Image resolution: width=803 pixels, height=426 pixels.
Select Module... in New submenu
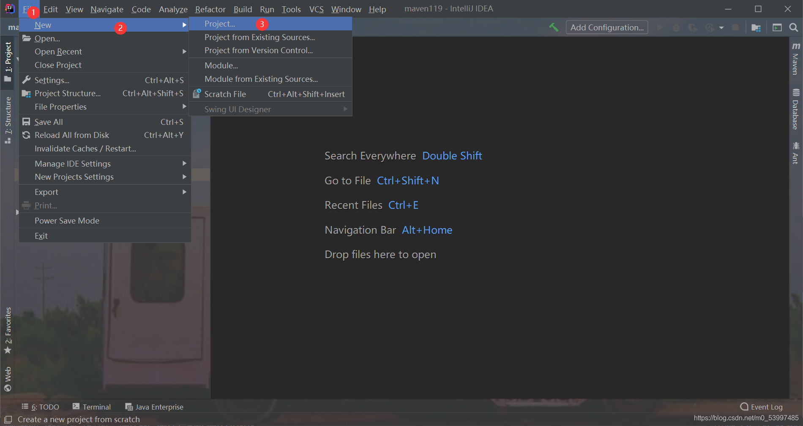(270, 65)
